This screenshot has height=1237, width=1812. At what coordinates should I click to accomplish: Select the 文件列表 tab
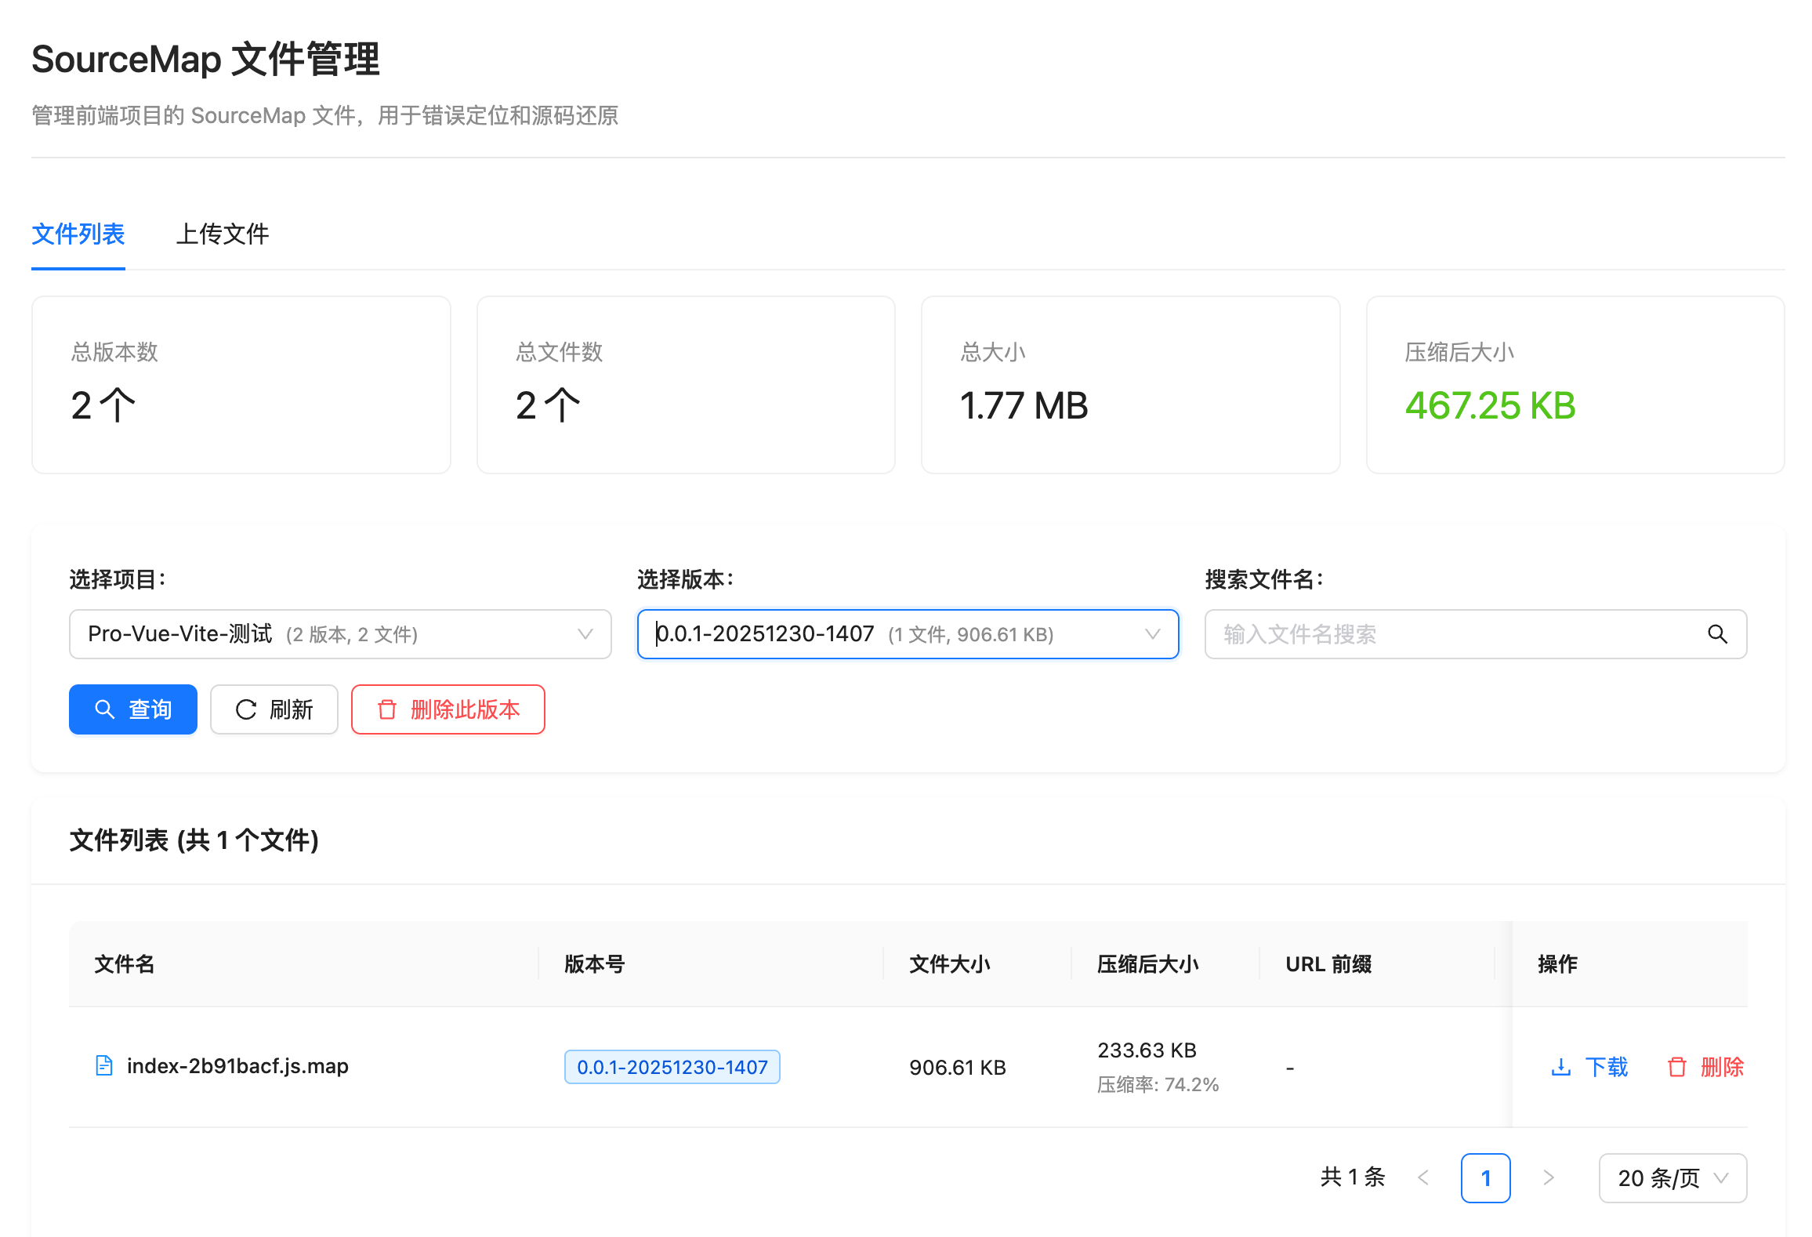point(78,234)
